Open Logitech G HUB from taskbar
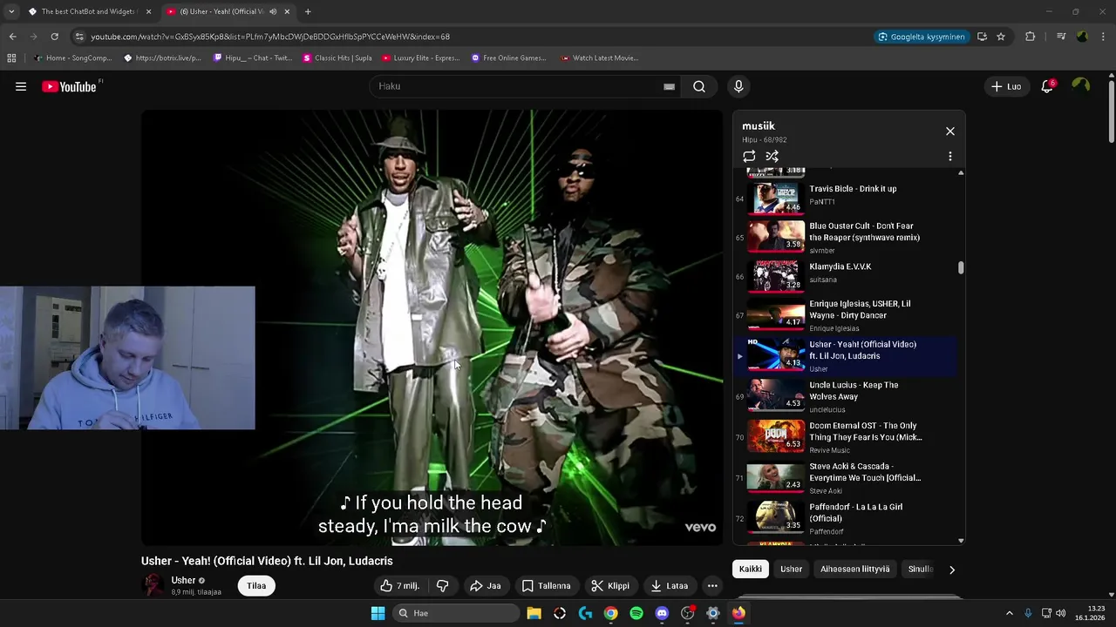This screenshot has width=1116, height=627. (585, 613)
